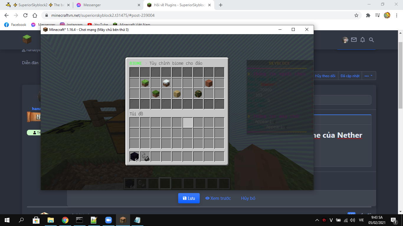Open the Windows notification center
This screenshot has width=403, height=226.
coord(394,220)
